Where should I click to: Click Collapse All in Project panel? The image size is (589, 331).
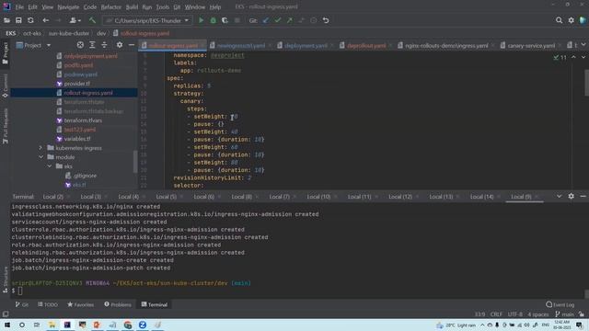tap(104, 45)
